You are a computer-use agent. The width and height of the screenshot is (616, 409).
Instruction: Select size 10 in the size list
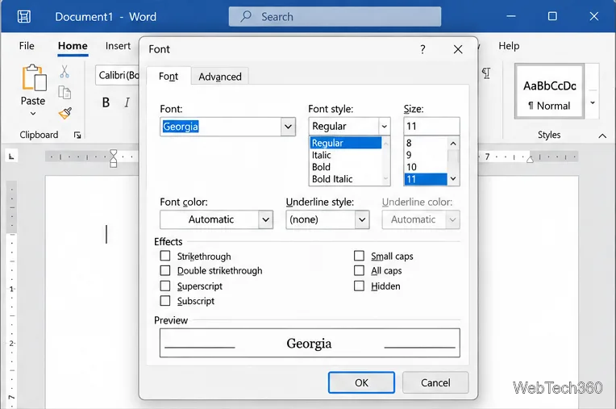[426, 167]
